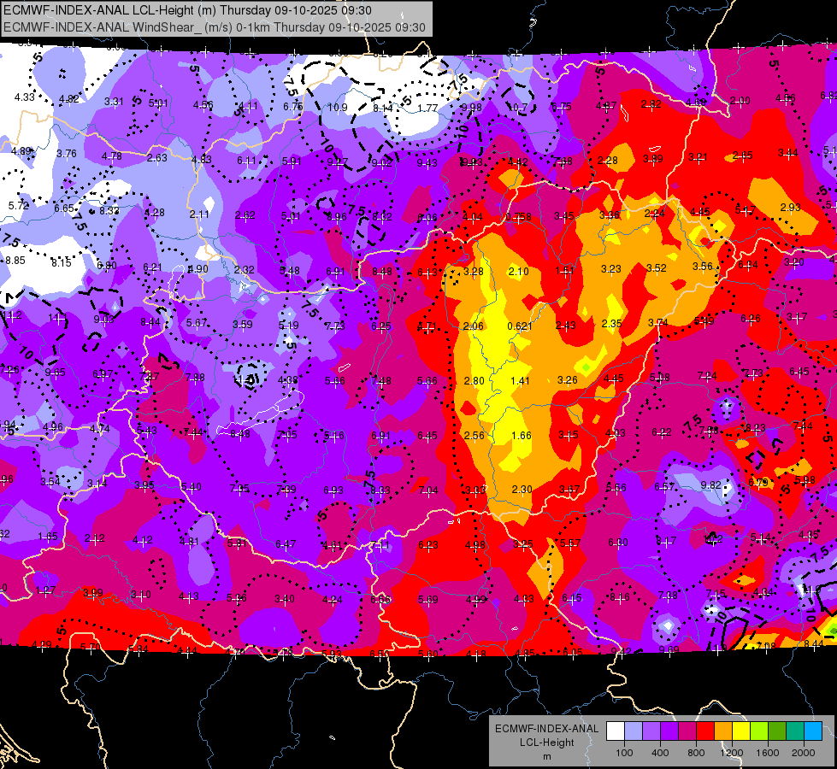Image resolution: width=837 pixels, height=769 pixels.
Task: Click the orange legend color swatch
Action: click(x=723, y=731)
